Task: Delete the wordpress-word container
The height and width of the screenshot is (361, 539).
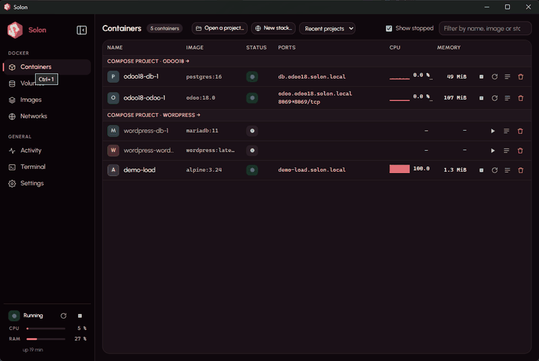Action: [x=520, y=150]
